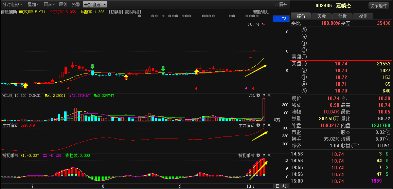The width and height of the screenshot is (393, 189).
Task: Open help for 主力追踪 indicator
Action: coord(264,126)
